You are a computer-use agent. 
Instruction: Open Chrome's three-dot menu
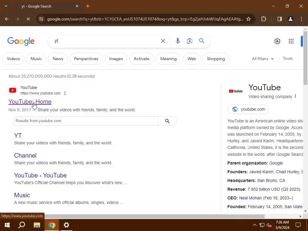tap(301, 19)
